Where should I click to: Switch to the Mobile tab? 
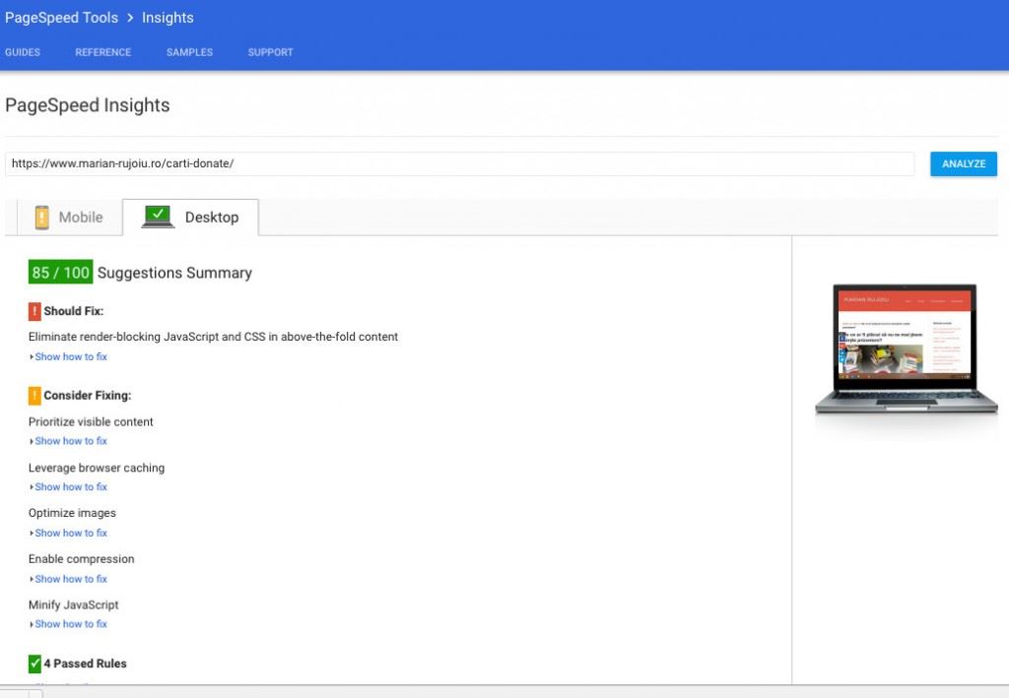tap(69, 217)
